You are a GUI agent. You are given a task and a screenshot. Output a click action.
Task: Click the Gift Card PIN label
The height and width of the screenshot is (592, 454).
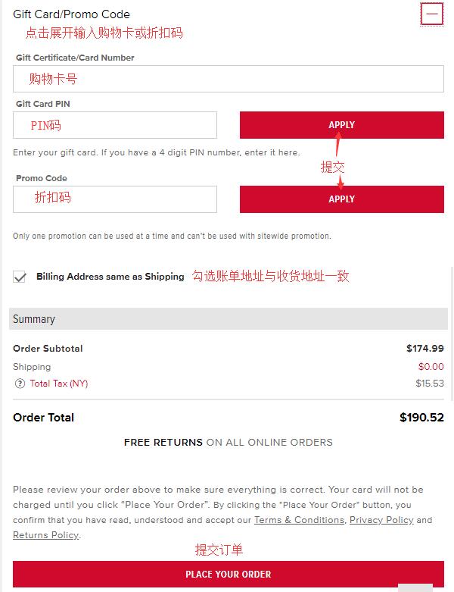click(x=43, y=104)
